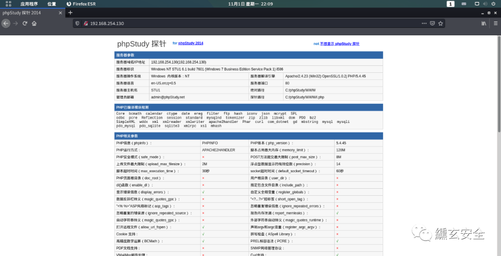Click the phpStudy 探针 page heading

pyautogui.click(x=141, y=44)
